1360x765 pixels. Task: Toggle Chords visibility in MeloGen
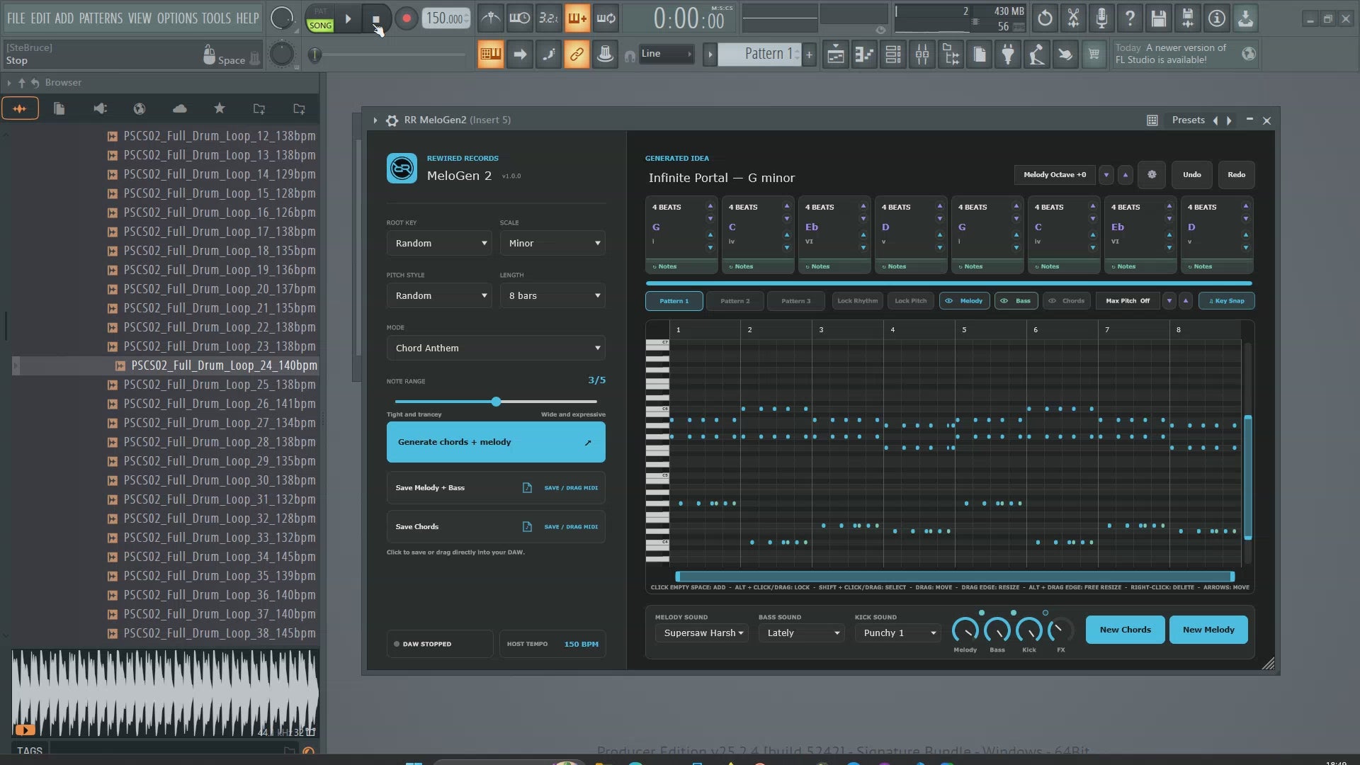click(x=1066, y=301)
